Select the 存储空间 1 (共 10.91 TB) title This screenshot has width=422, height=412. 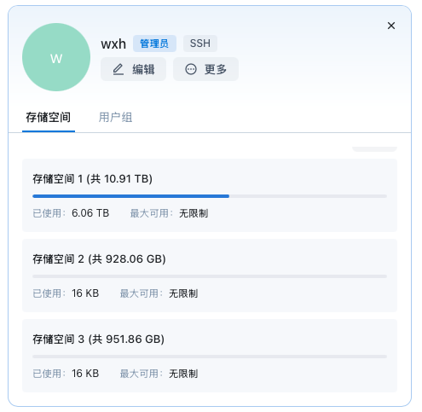92,179
